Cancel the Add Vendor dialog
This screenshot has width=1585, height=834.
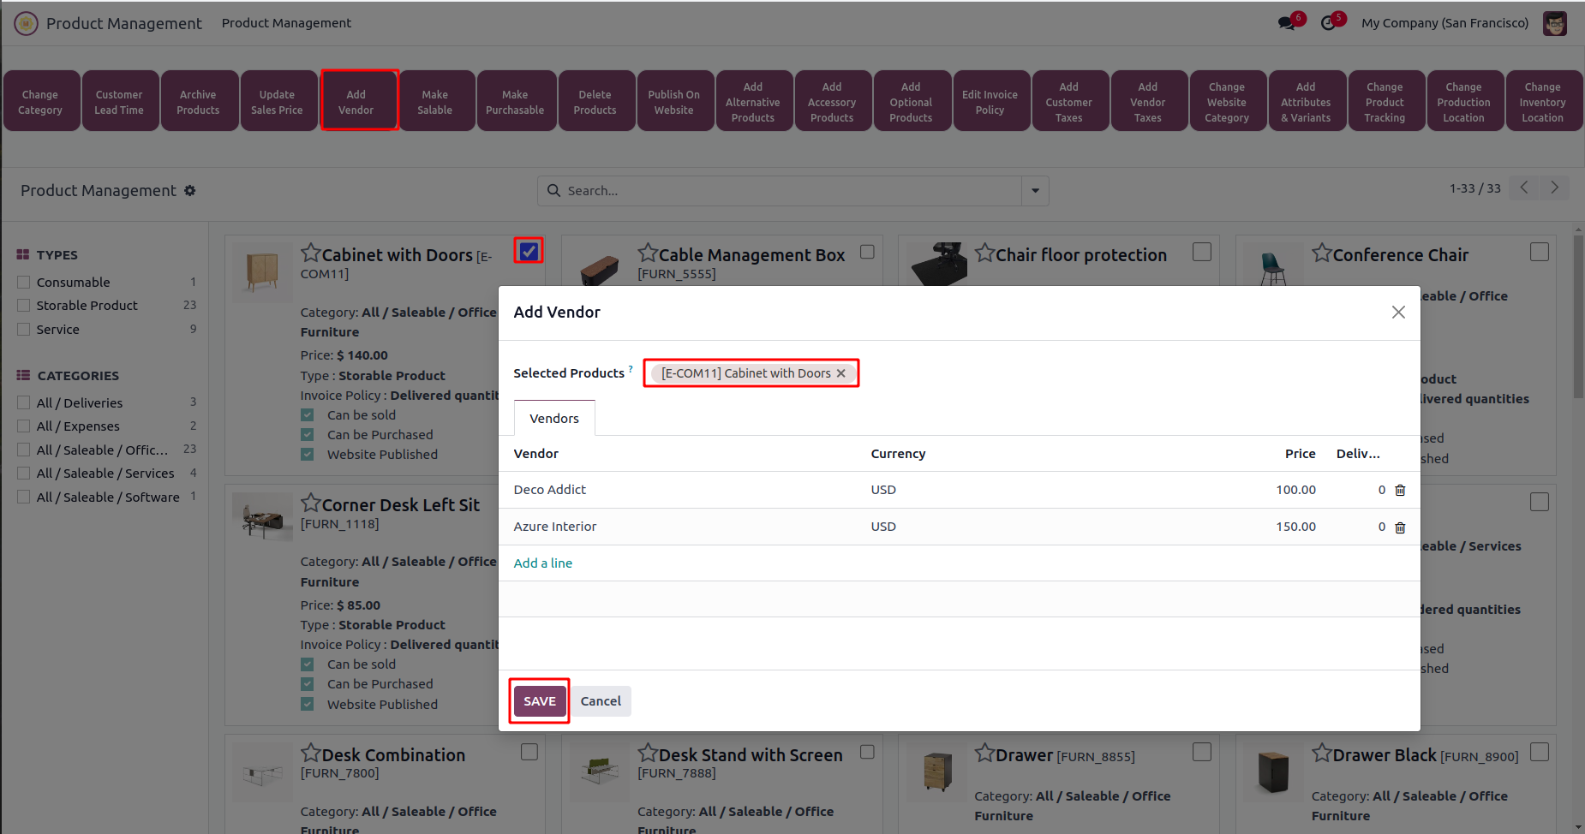[601, 701]
